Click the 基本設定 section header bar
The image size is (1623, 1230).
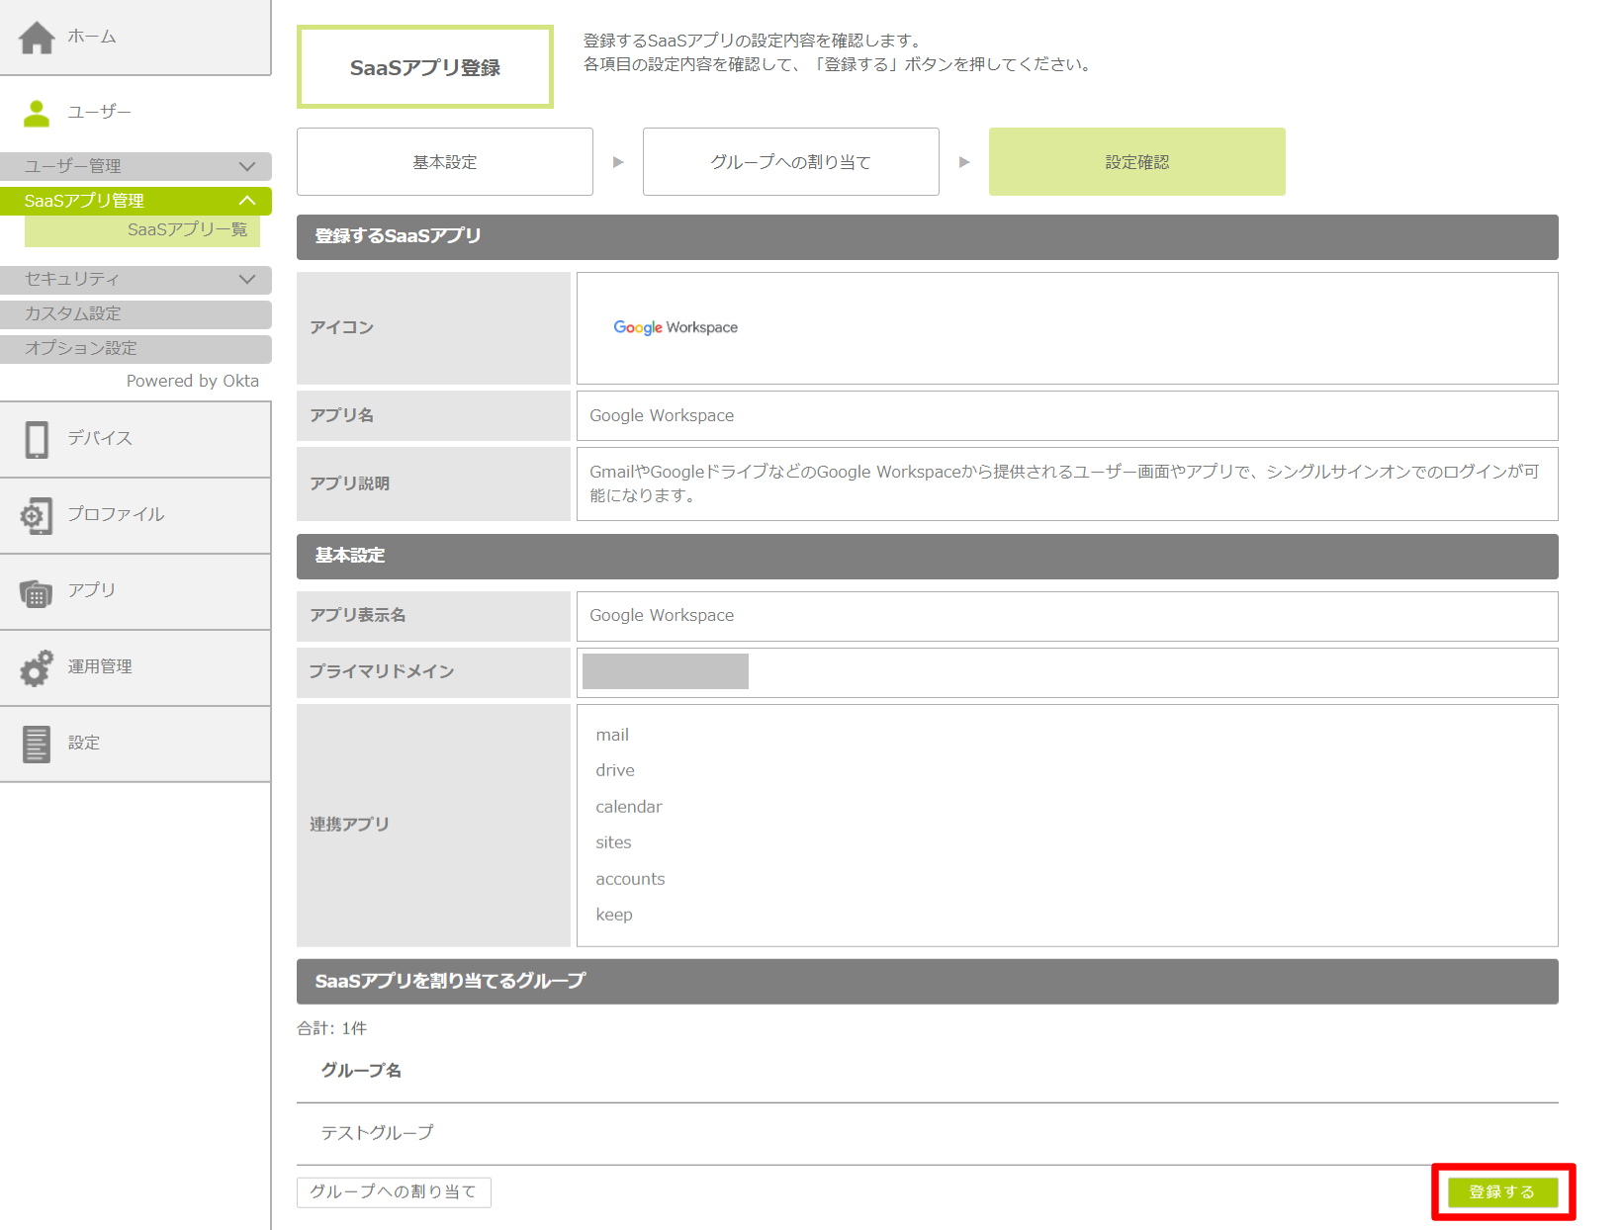click(928, 557)
